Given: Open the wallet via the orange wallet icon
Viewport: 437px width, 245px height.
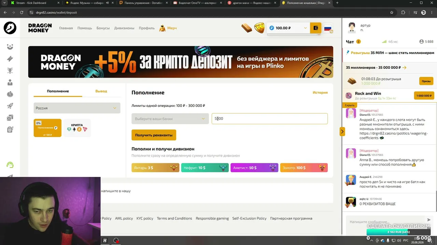Looking at the screenshot, I should click(x=316, y=28).
